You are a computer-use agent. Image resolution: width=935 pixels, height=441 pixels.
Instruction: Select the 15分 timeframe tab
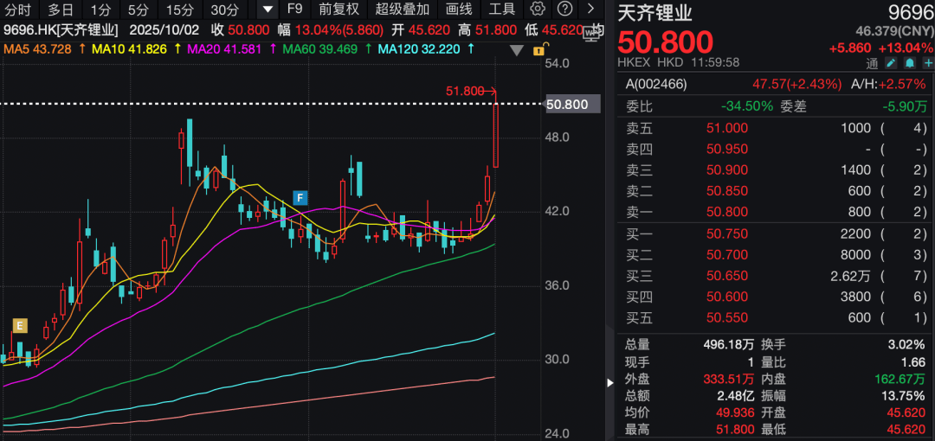pyautogui.click(x=180, y=10)
